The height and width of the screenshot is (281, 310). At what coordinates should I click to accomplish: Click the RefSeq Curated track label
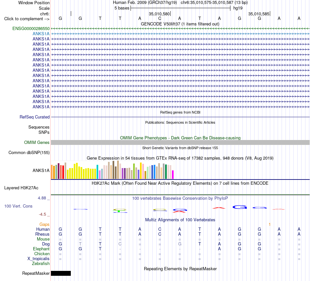click(x=34, y=117)
